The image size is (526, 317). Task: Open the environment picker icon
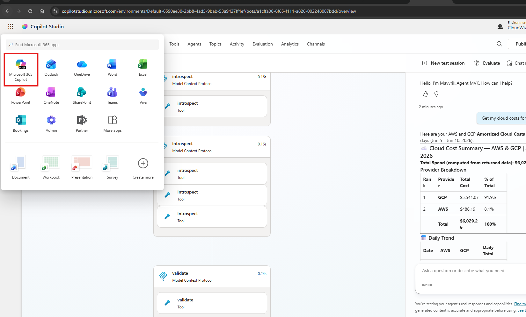point(500,26)
